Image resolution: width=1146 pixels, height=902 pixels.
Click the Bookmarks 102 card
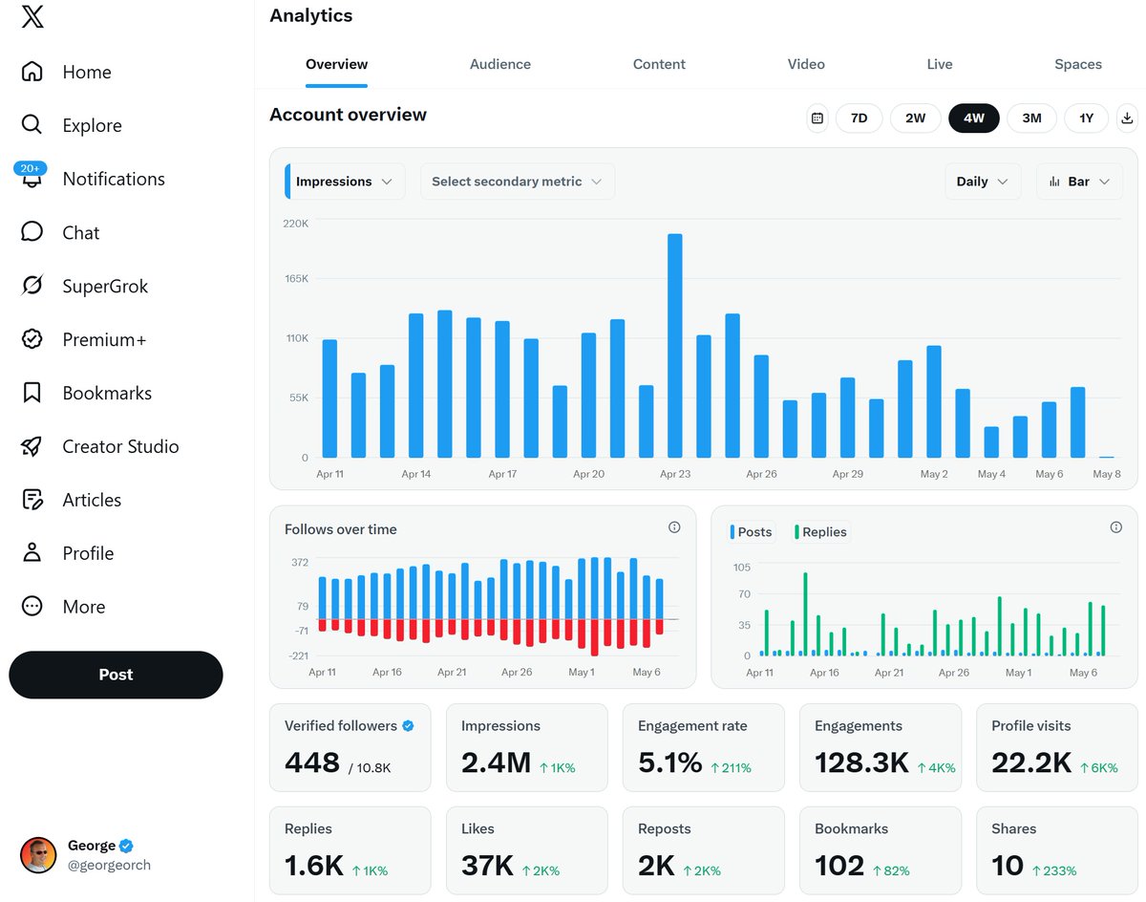tap(881, 851)
